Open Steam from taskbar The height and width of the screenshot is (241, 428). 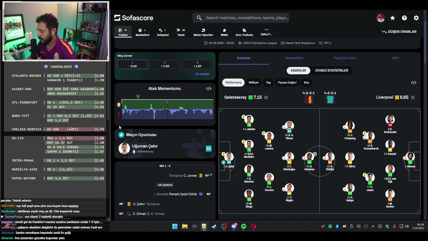coord(214,227)
